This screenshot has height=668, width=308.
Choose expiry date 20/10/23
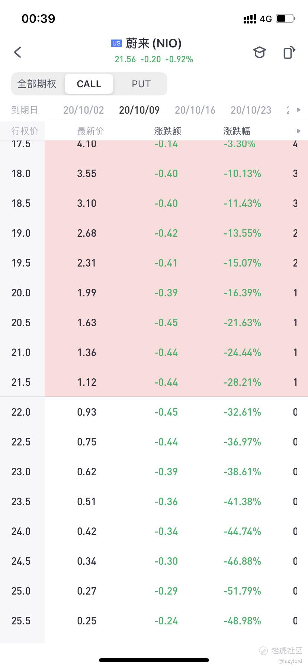point(251,110)
